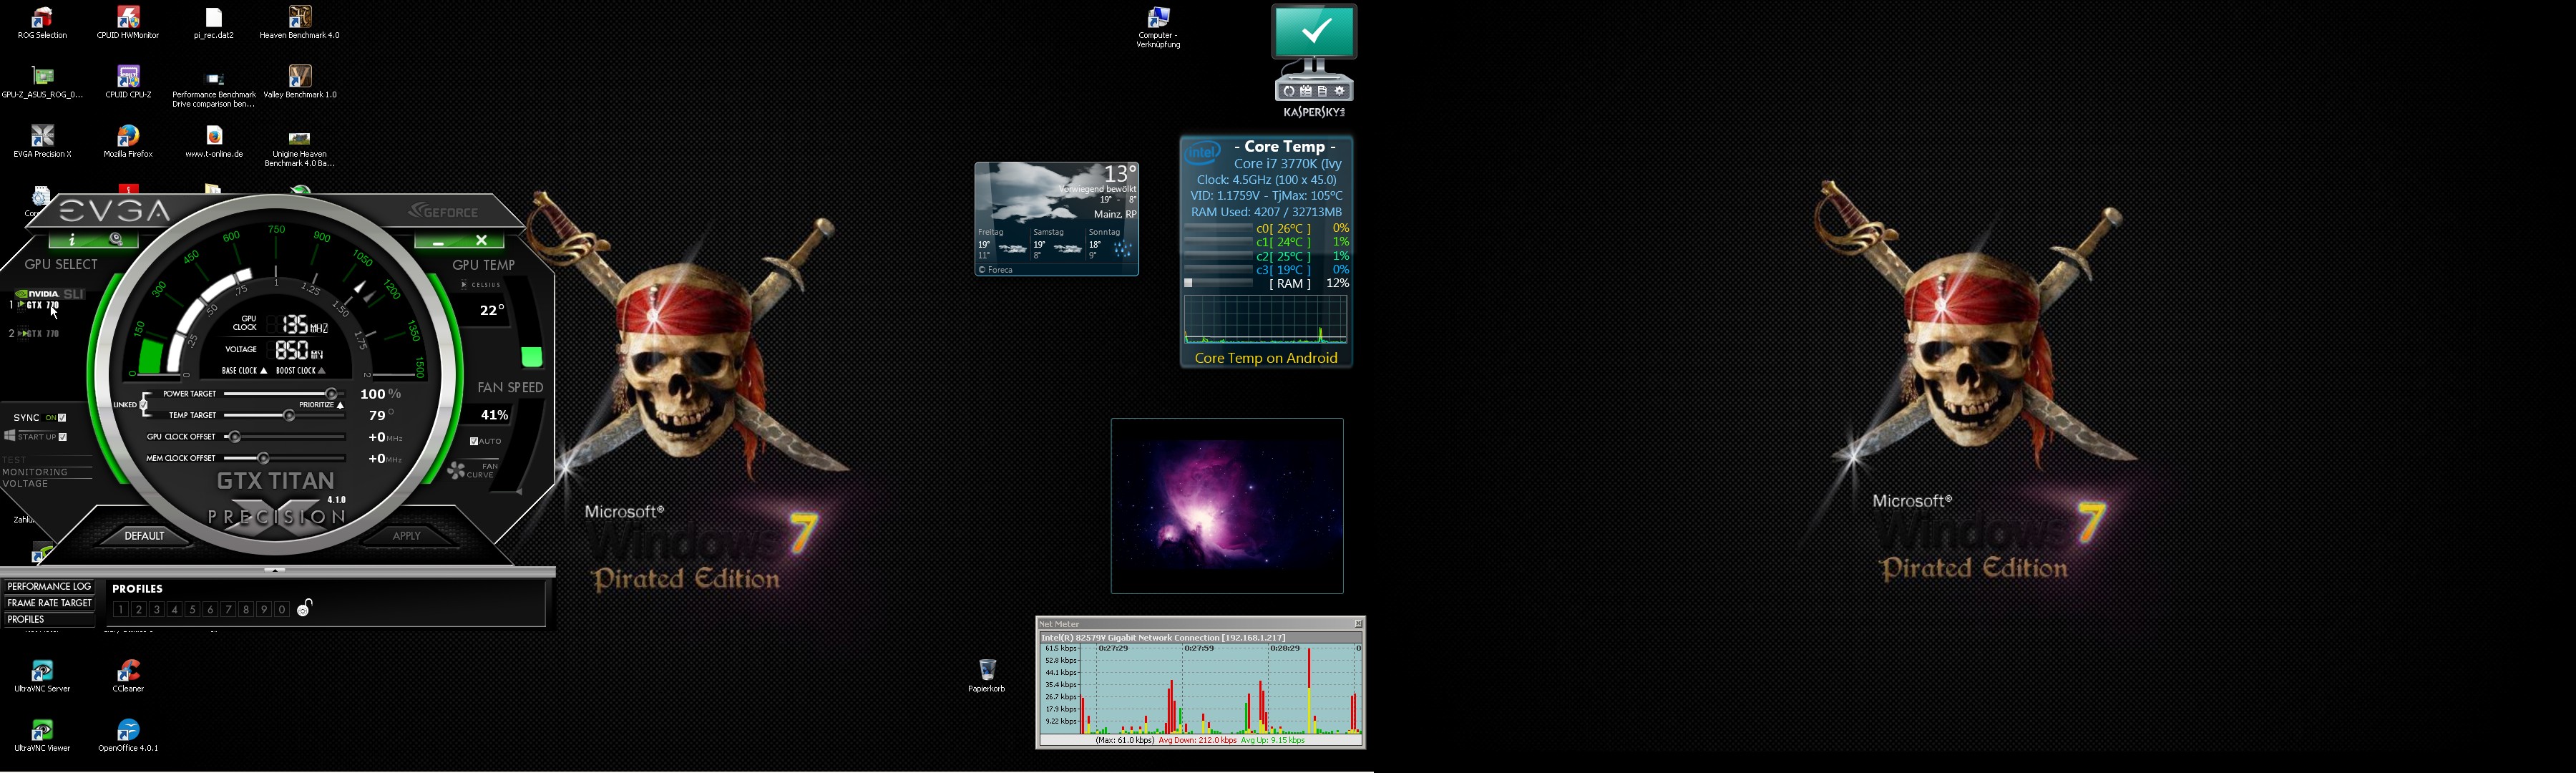Click the info button in EVGA Precision
The height and width of the screenshot is (773, 2576).
click(72, 240)
